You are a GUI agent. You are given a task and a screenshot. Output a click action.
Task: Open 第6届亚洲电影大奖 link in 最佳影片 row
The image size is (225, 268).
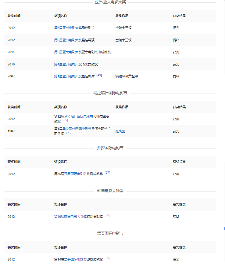click(x=68, y=28)
